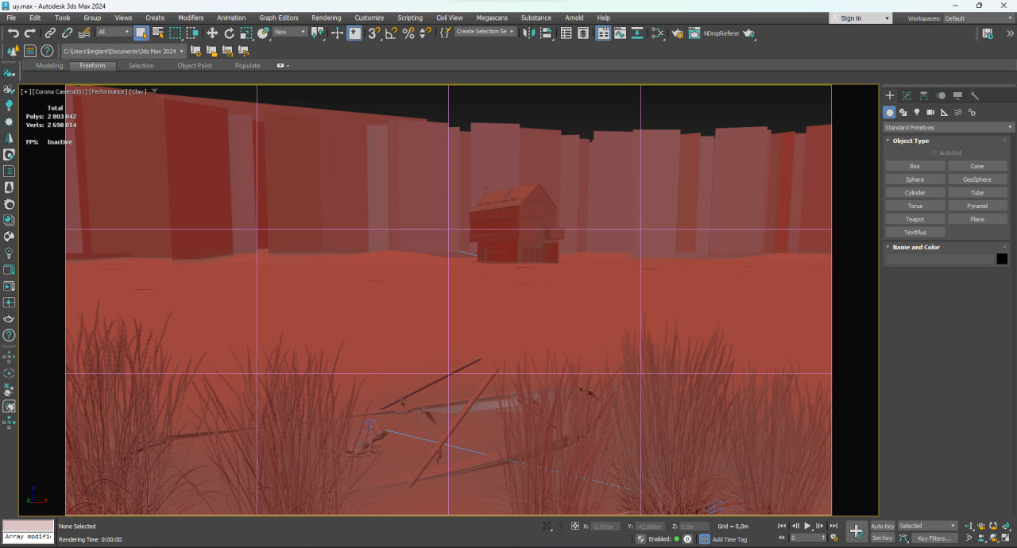
Task: Create a Teapot primitive button
Action: tap(915, 219)
